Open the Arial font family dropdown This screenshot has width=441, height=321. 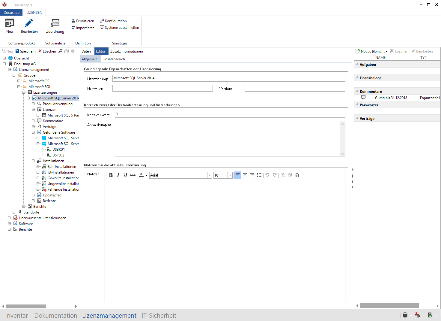pos(210,175)
